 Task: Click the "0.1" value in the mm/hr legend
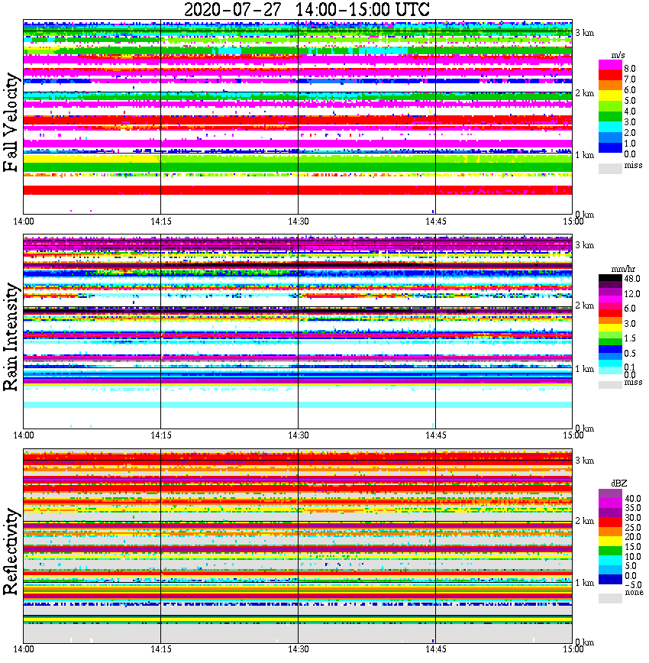click(630, 367)
